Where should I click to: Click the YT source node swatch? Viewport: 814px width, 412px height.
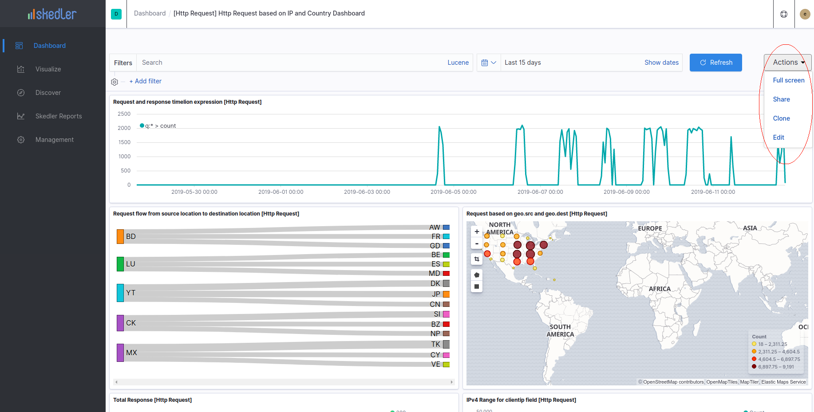click(120, 293)
